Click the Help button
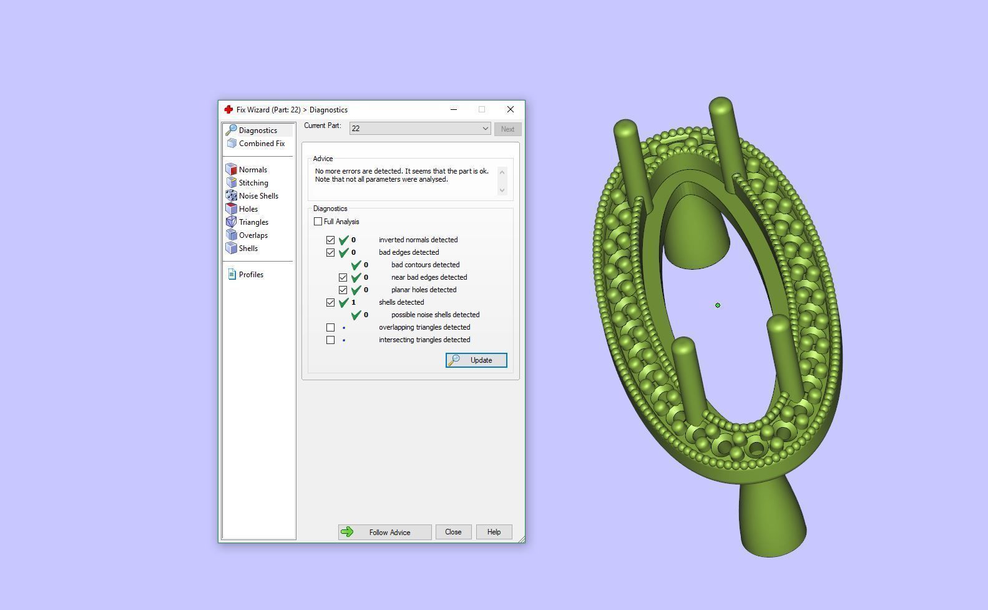The width and height of the screenshot is (988, 610). point(494,532)
